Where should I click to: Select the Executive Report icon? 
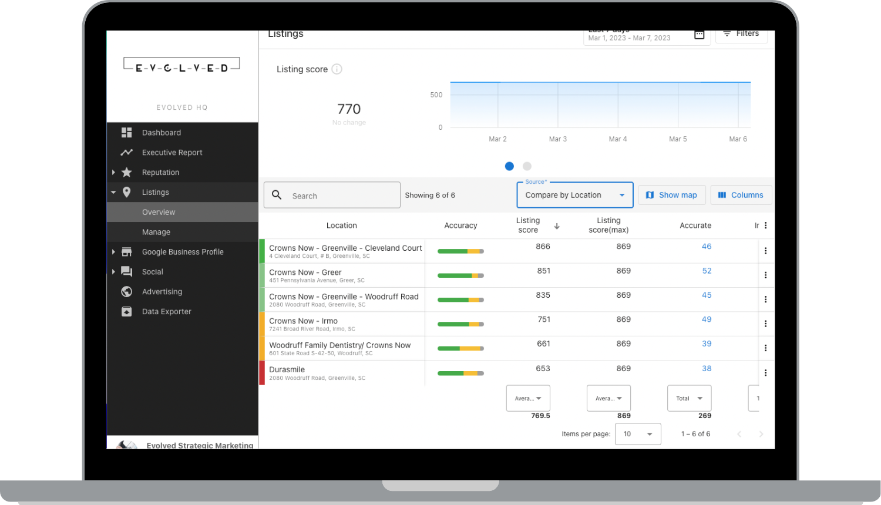pyautogui.click(x=126, y=152)
